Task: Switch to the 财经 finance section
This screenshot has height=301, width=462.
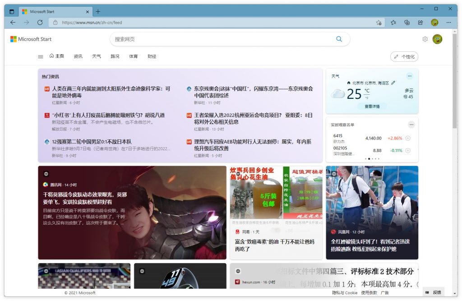Action: [152, 56]
